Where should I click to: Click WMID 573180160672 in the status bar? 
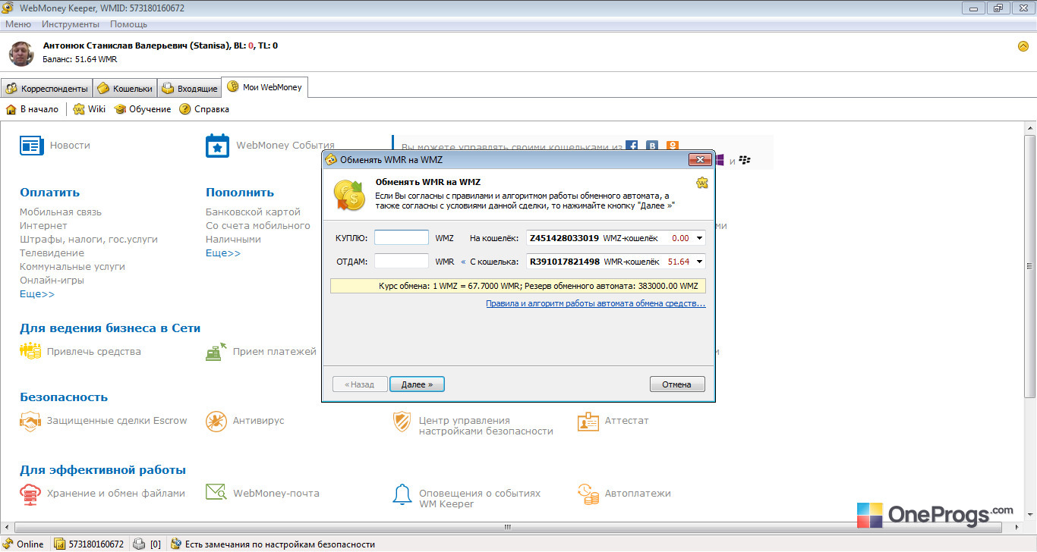point(90,544)
